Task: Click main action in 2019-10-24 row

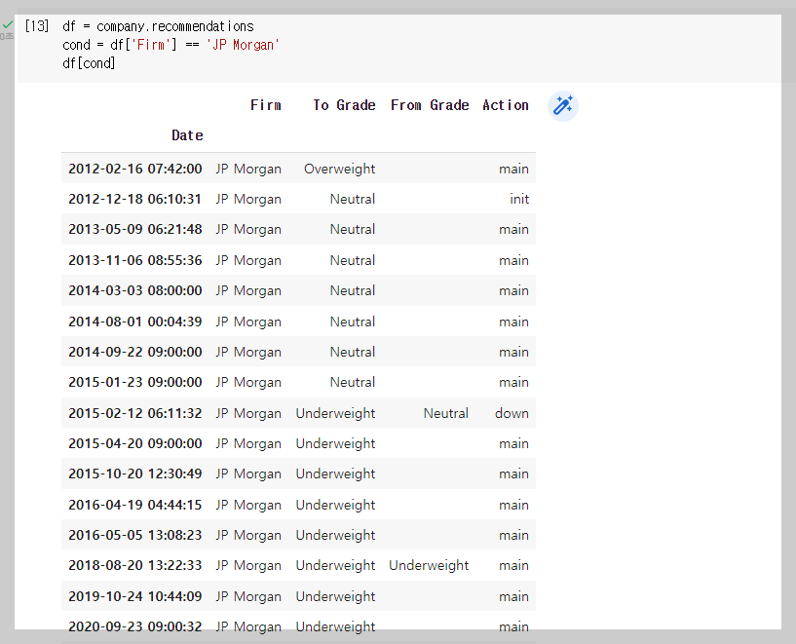Action: click(x=513, y=597)
